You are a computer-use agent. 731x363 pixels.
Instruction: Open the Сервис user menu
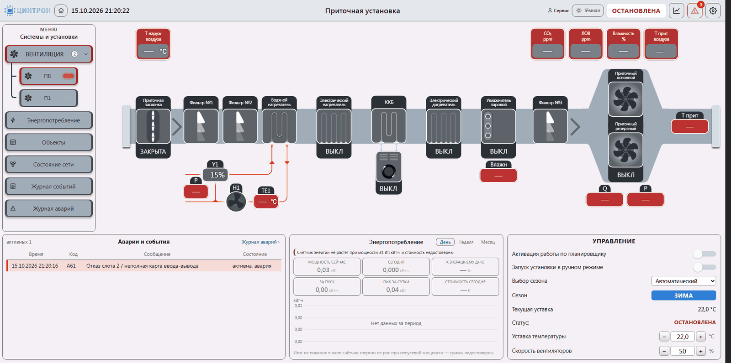point(558,10)
